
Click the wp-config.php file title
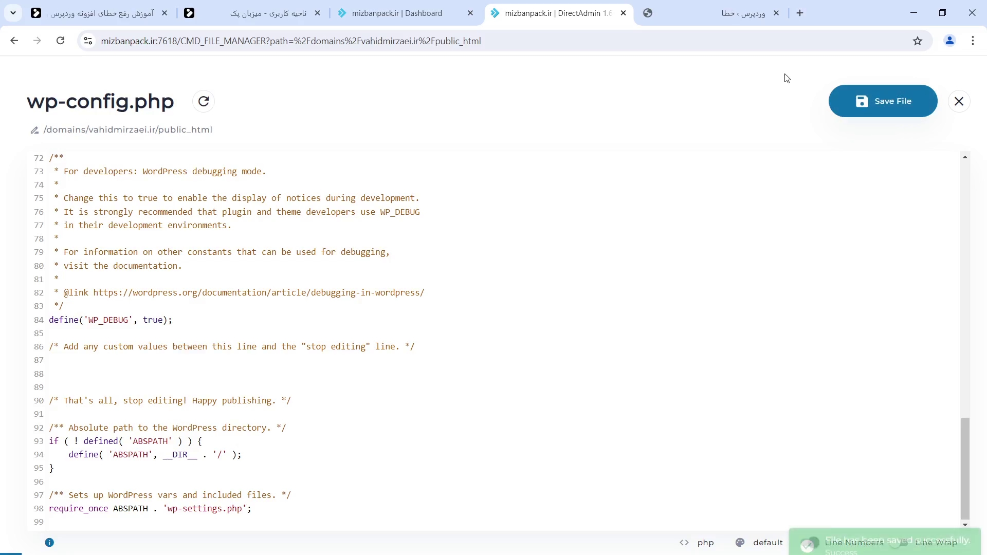(x=100, y=101)
